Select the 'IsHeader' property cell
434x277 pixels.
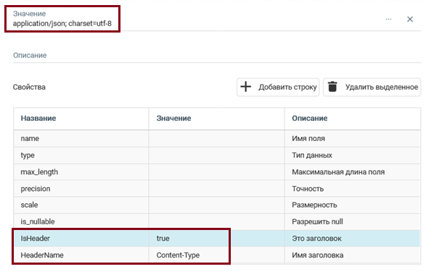tap(81, 239)
